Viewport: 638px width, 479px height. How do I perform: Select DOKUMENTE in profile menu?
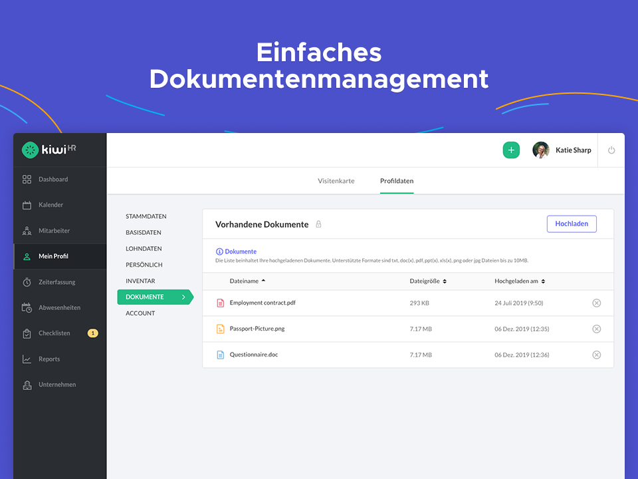point(155,297)
